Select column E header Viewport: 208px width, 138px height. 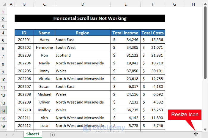coord(125,4)
